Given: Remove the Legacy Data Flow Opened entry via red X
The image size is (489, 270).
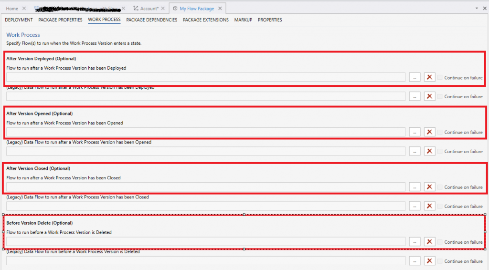Looking at the screenshot, I should 429,151.
